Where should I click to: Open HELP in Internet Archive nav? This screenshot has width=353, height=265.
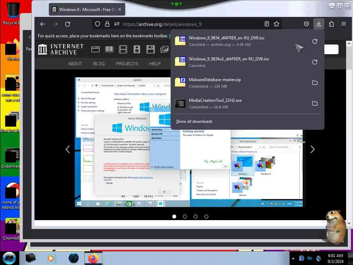click(x=155, y=64)
